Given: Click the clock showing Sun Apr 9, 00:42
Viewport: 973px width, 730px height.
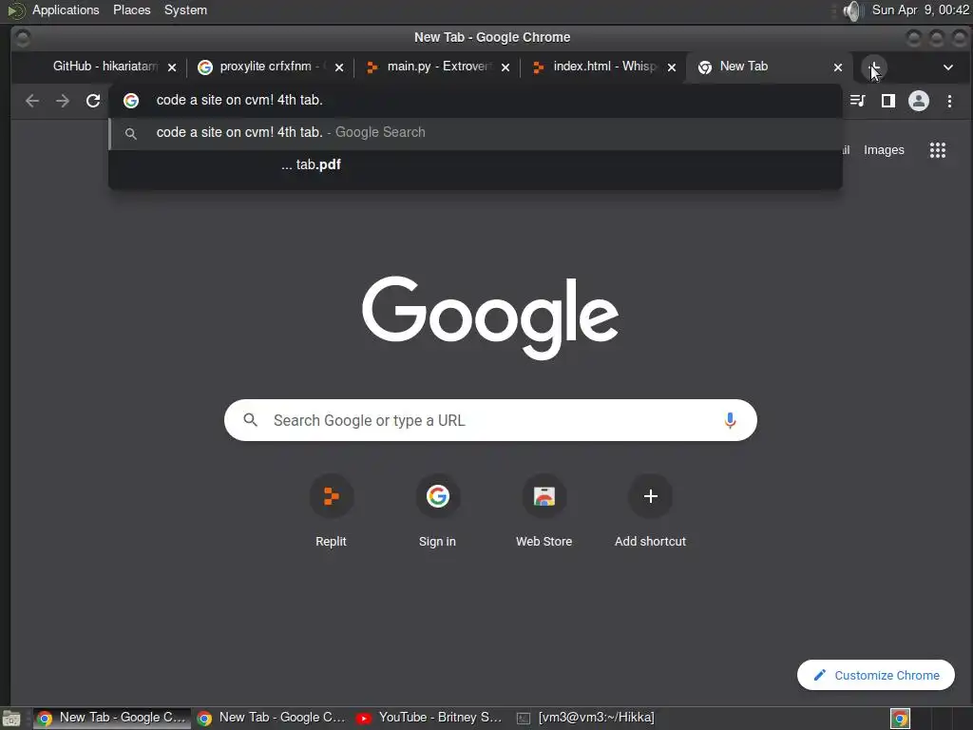Looking at the screenshot, I should 920,10.
